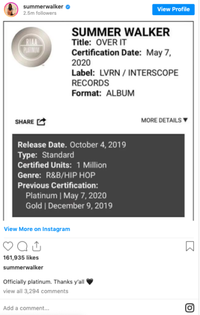Image resolution: width=200 pixels, height=315 pixels.
Task: Open Instagram via the camera logo icon
Action: point(190,308)
